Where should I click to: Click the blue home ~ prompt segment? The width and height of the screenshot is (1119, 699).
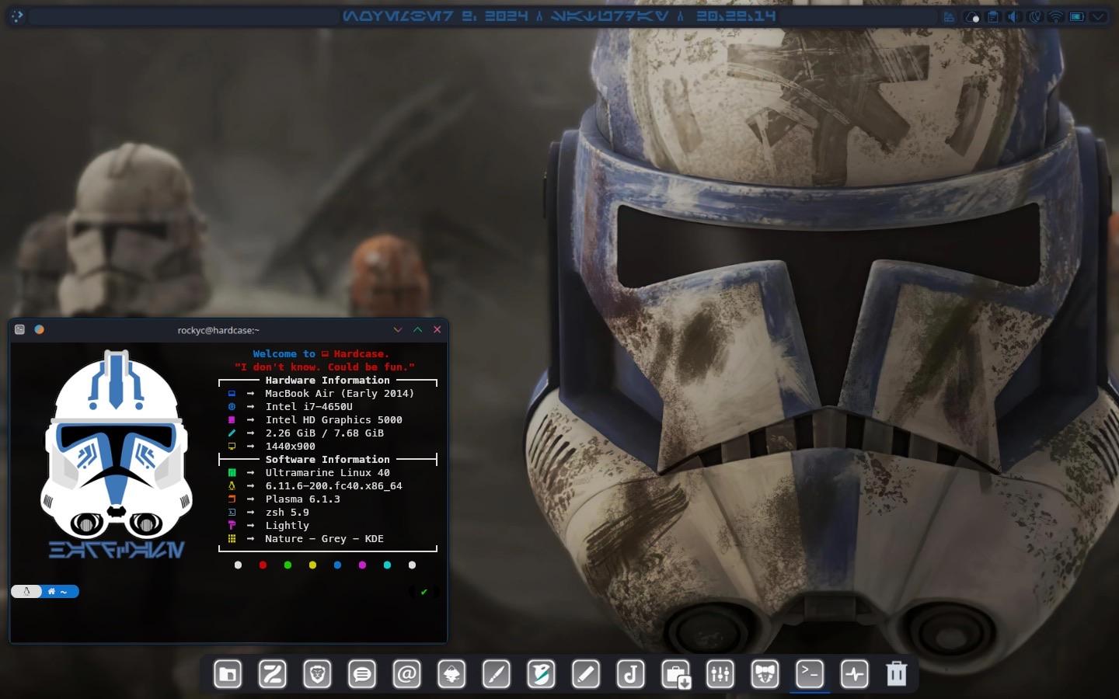coord(60,591)
